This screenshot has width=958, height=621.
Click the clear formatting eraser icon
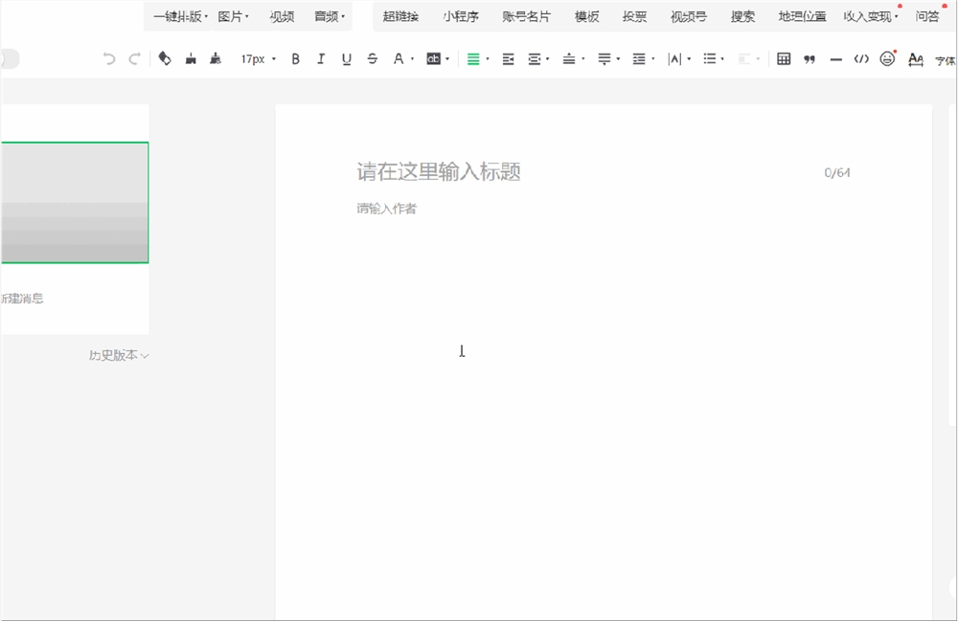pos(164,58)
